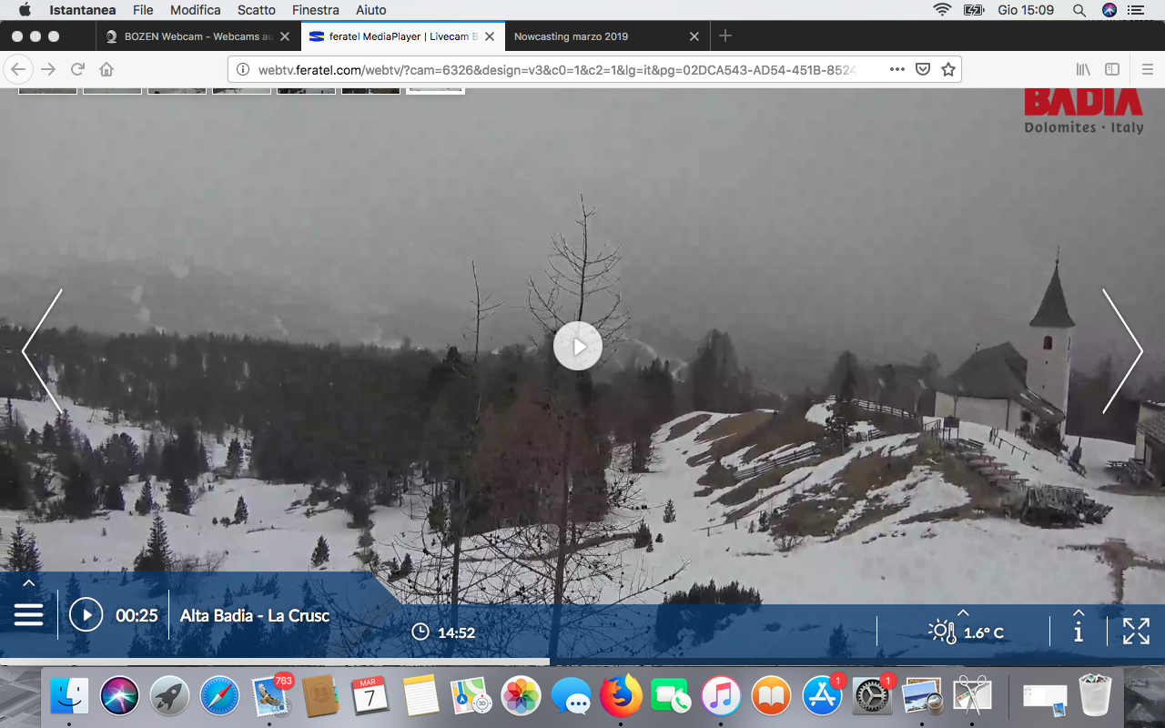Viewport: 1165px width, 728px height.
Task: Open the Trash in the Dock
Action: [x=1095, y=695]
